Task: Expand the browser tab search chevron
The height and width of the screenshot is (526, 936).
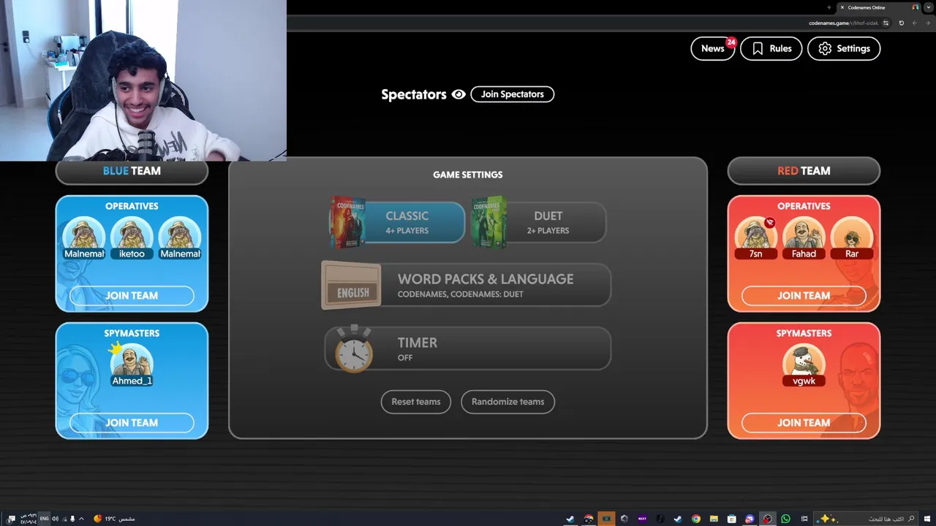Action: coord(929,7)
